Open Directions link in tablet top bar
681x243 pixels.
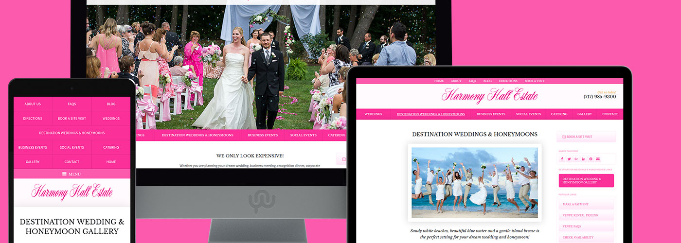(508, 81)
